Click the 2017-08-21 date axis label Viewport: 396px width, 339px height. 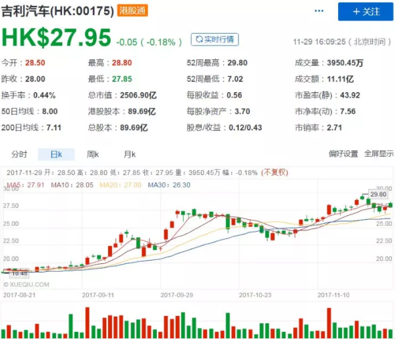(20, 295)
